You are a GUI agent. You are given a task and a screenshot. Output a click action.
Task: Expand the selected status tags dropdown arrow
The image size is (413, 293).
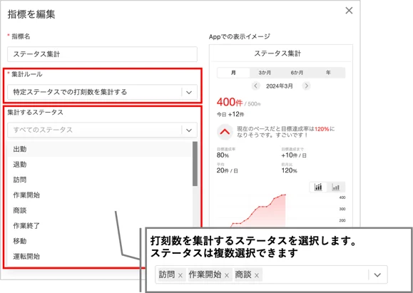377,275
